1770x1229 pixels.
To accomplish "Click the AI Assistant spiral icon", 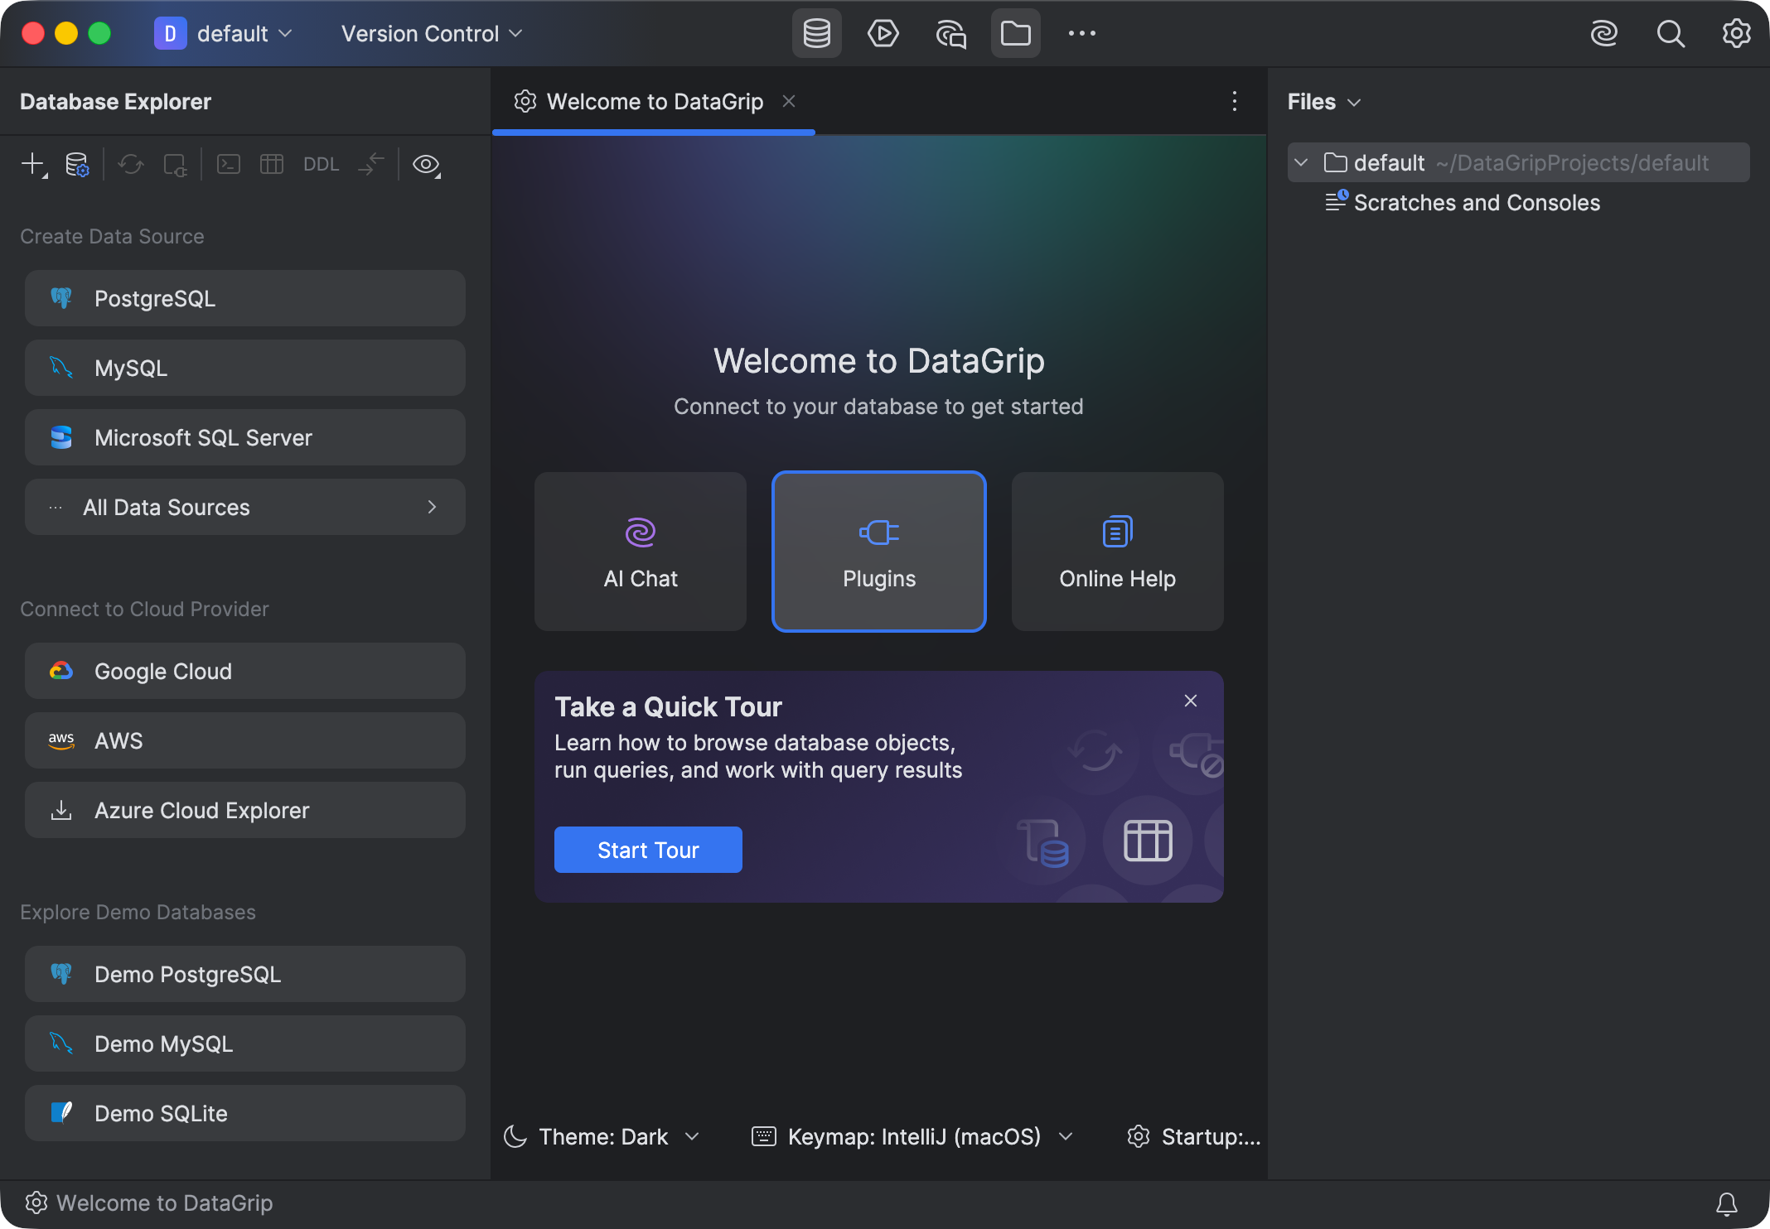I will pos(1603,34).
